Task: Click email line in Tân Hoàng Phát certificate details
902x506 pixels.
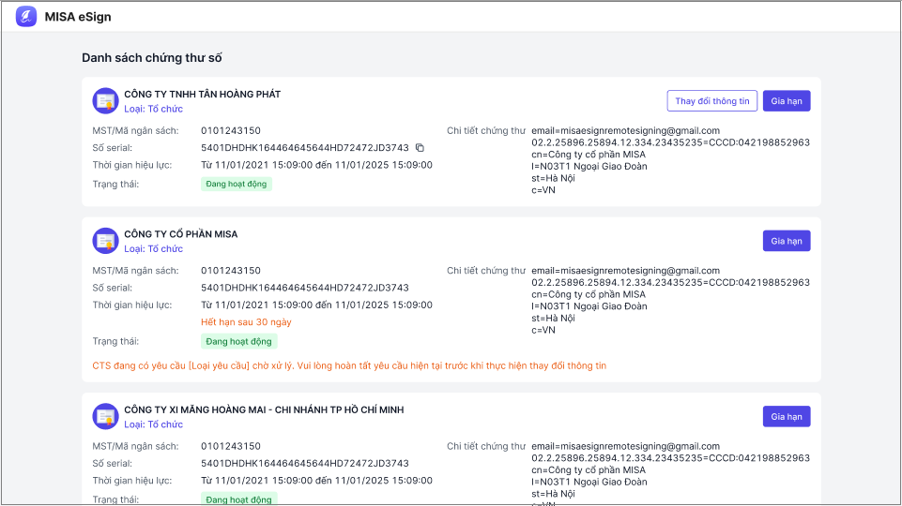Action: pos(625,130)
